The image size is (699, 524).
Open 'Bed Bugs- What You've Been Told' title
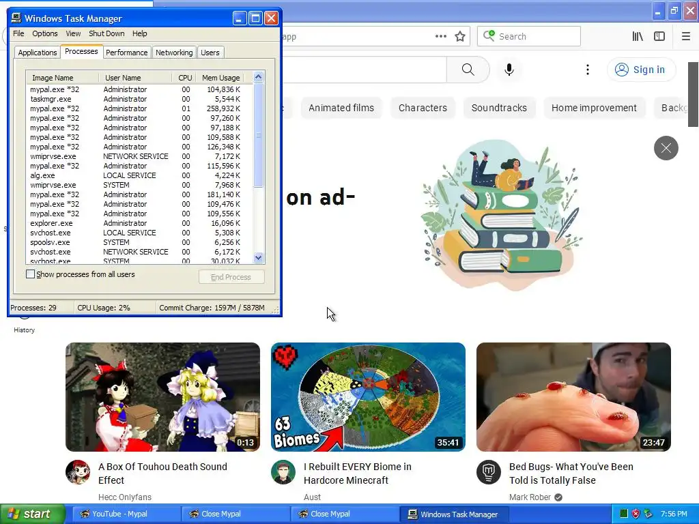point(571,474)
